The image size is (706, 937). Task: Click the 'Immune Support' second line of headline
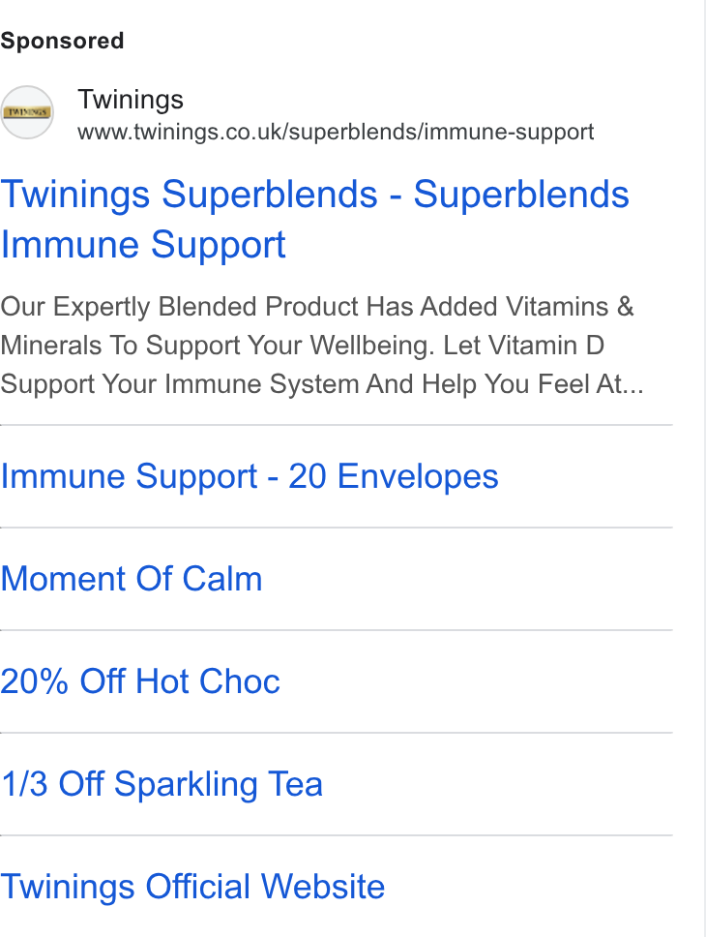[x=143, y=245]
